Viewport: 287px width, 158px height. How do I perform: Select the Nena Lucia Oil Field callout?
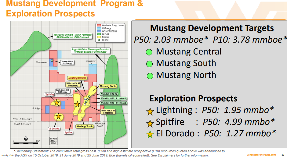(73, 36)
